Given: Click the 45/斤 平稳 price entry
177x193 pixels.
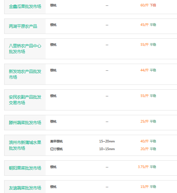Looking at the screenshot, I should [148, 25].
